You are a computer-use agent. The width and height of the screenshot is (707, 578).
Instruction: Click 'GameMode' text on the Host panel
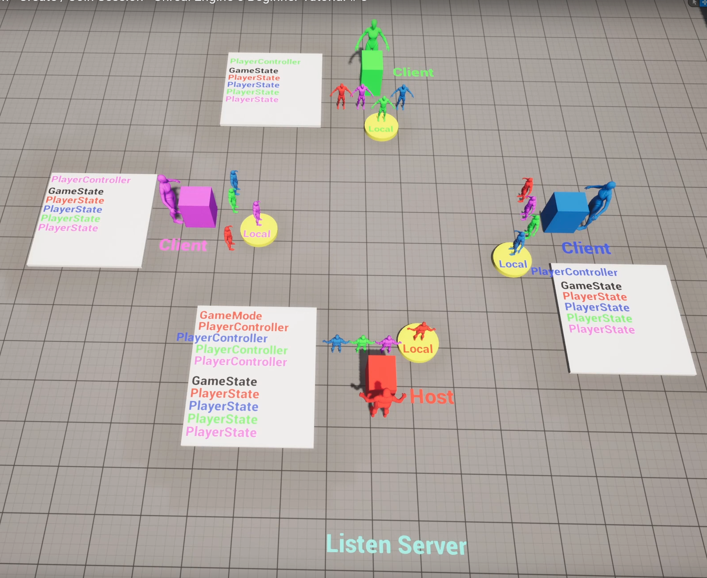point(230,315)
